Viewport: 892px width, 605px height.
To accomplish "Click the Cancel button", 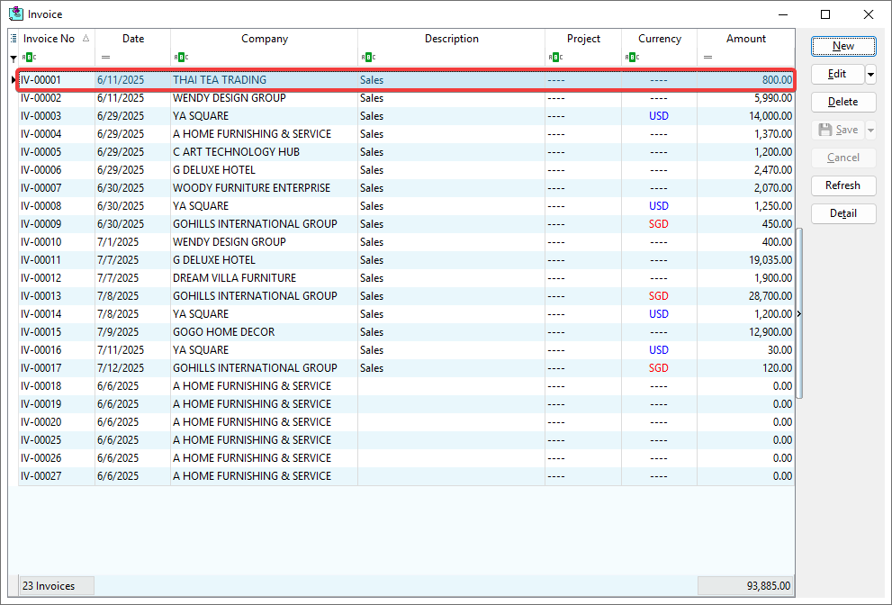I will [x=843, y=158].
